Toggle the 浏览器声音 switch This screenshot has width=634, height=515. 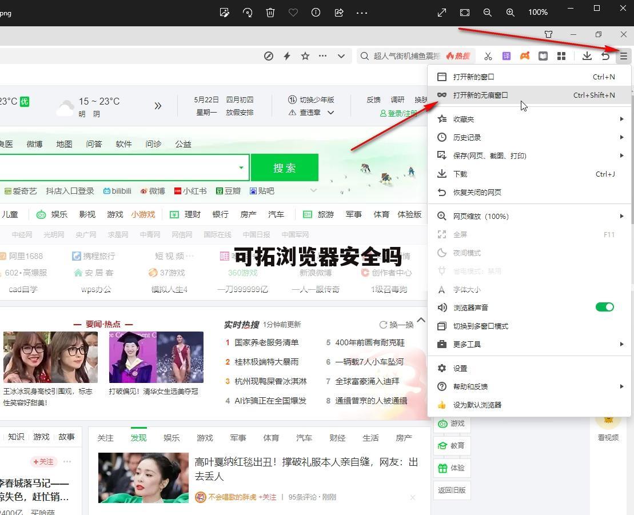(604, 308)
